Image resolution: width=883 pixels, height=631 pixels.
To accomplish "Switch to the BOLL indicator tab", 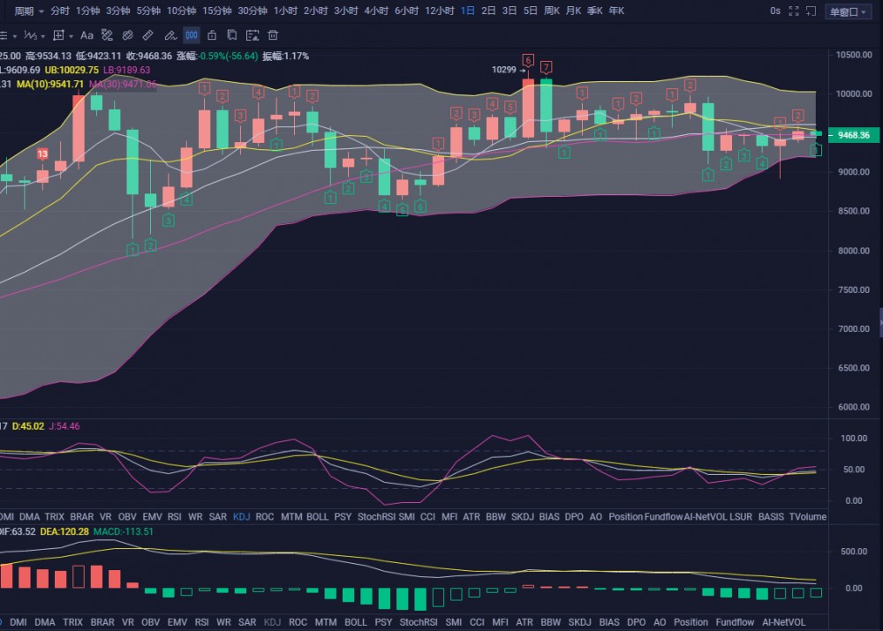I will click(x=318, y=516).
